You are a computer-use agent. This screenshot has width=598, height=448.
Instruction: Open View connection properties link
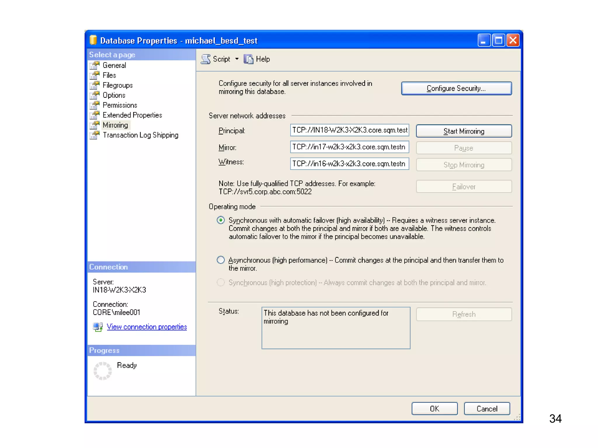[x=147, y=327]
